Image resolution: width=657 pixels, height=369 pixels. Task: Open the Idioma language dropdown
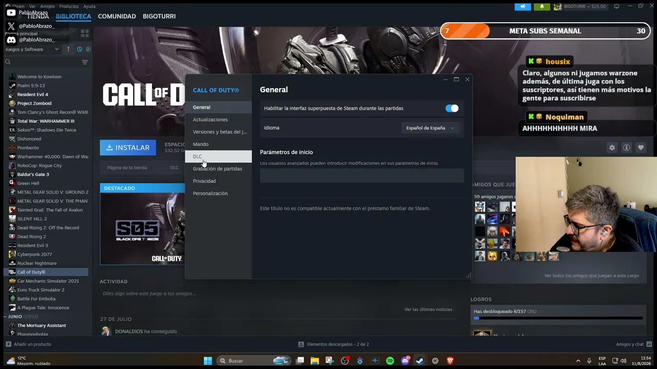[x=430, y=128]
